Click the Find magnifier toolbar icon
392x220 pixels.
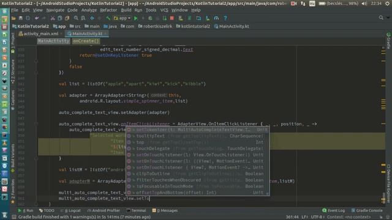point(76,18)
